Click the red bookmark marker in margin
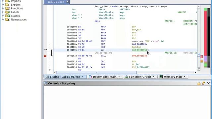The height and width of the screenshot is (119, 212). point(202,57)
